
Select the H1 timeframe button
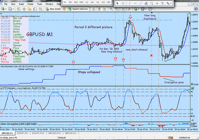click(x=87, y=2)
